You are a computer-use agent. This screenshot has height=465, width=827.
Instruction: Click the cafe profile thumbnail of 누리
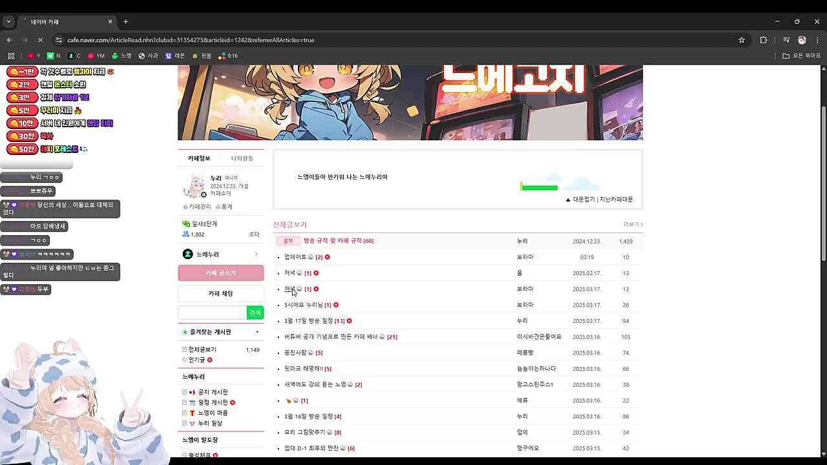(x=194, y=186)
